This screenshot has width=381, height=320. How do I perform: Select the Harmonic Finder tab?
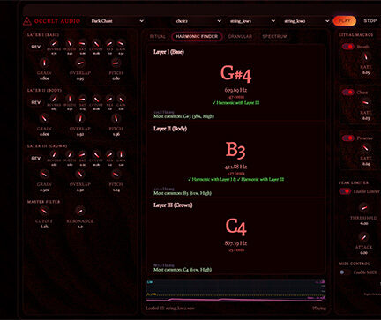point(197,37)
